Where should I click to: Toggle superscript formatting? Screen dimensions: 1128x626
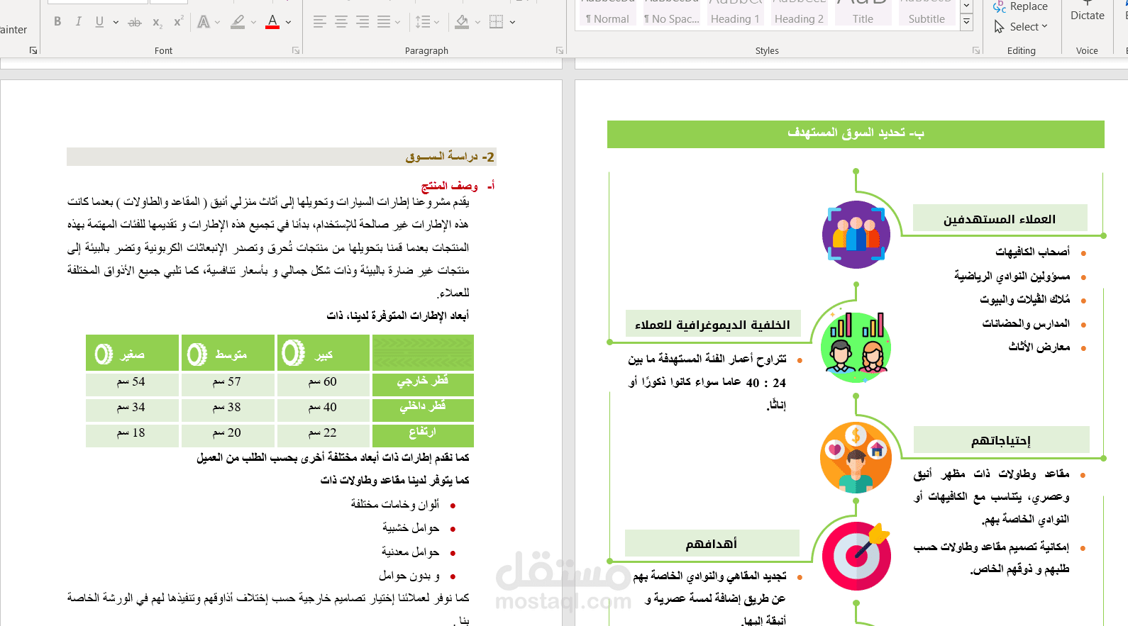click(178, 22)
